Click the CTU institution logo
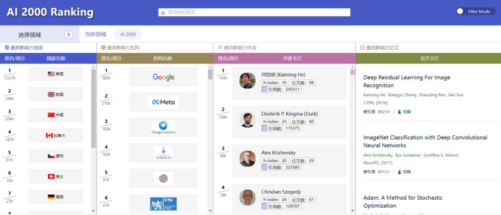This screenshot has height=215, width=501. pyautogui.click(x=163, y=203)
